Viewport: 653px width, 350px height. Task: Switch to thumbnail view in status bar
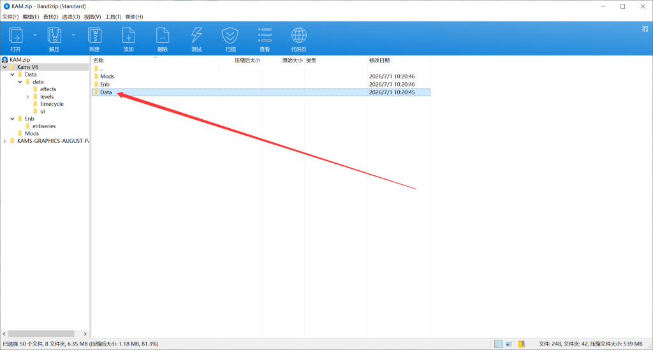[509, 344]
